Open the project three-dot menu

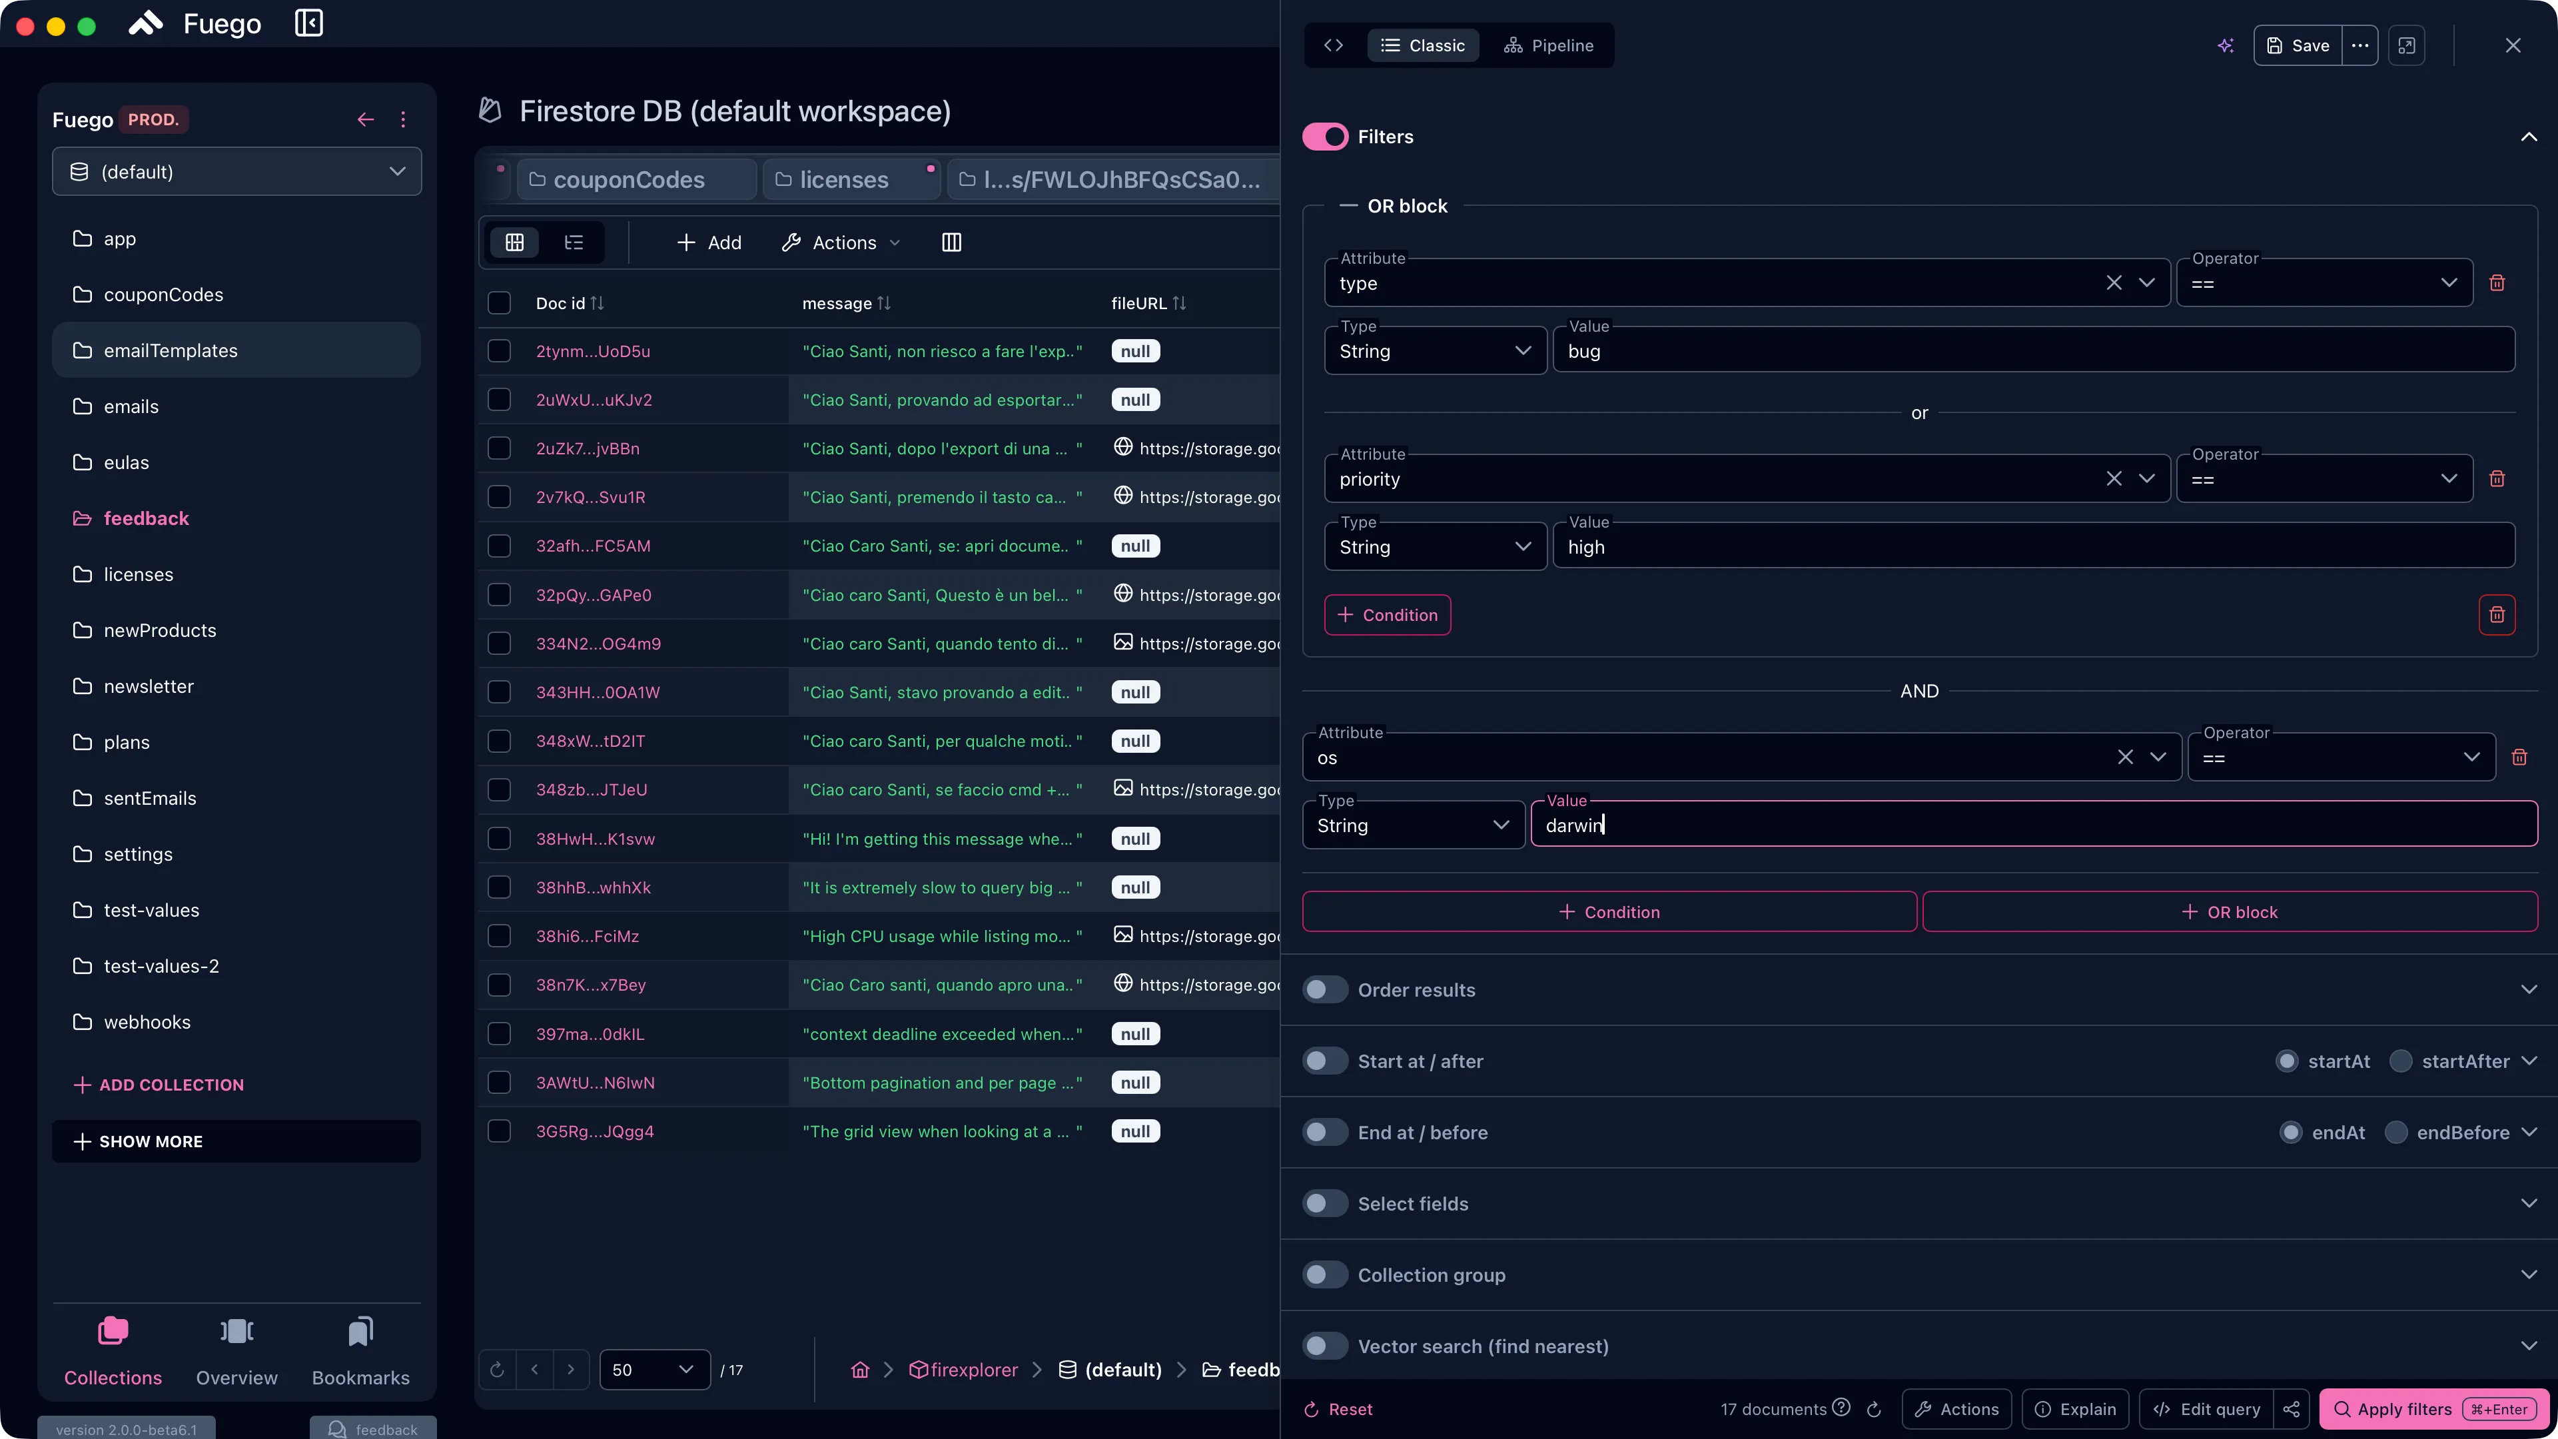pos(403,119)
